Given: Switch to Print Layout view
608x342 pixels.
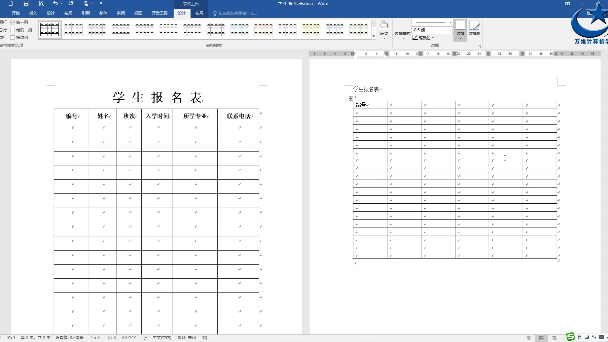Looking at the screenshot, I should [x=541, y=338].
